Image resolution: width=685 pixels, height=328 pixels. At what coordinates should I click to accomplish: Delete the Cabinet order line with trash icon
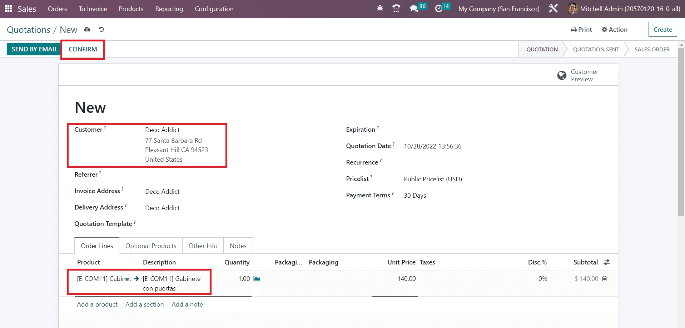click(x=605, y=279)
